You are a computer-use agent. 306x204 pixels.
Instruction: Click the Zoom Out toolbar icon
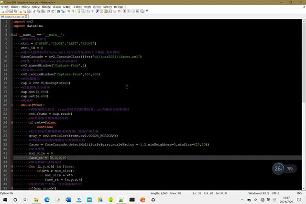[73, 11]
